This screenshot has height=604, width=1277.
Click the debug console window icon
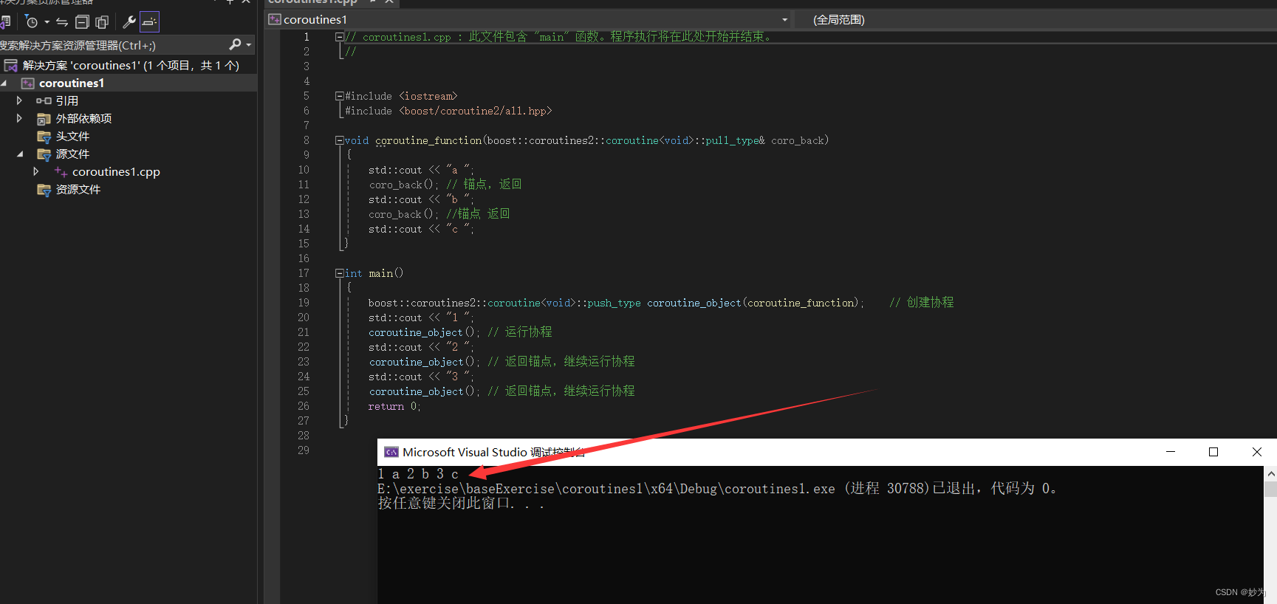(x=391, y=452)
